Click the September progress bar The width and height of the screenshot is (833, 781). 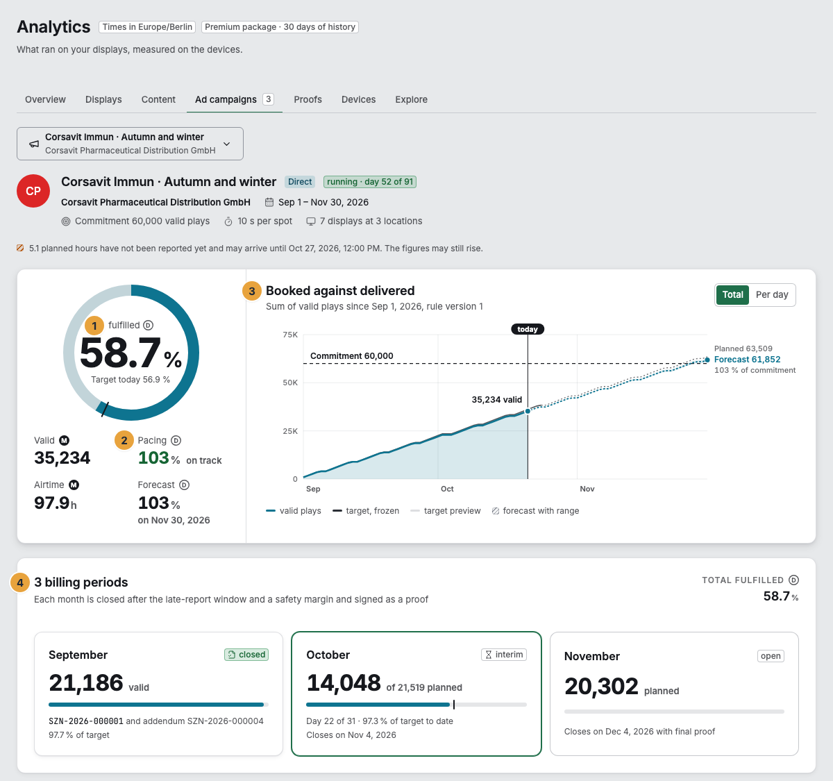click(x=158, y=705)
